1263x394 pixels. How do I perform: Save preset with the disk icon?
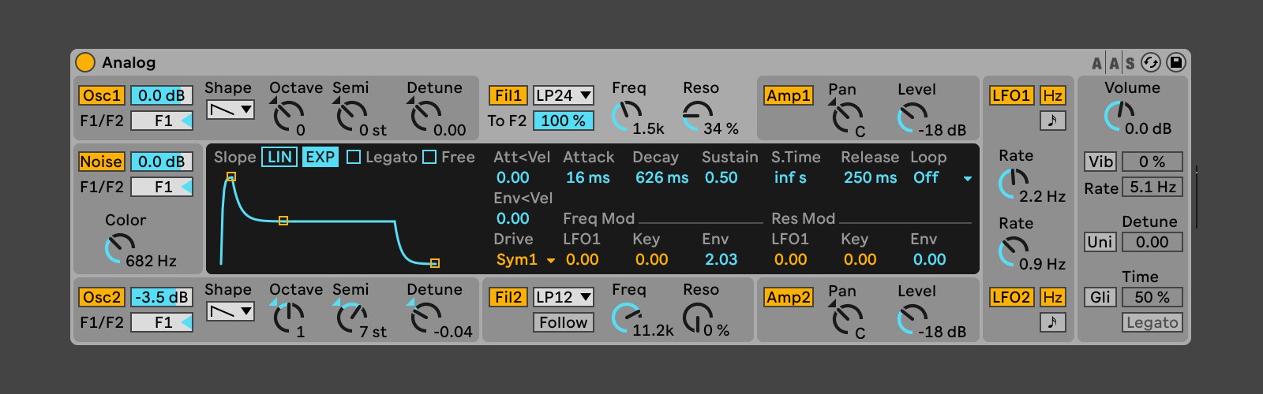1176,62
